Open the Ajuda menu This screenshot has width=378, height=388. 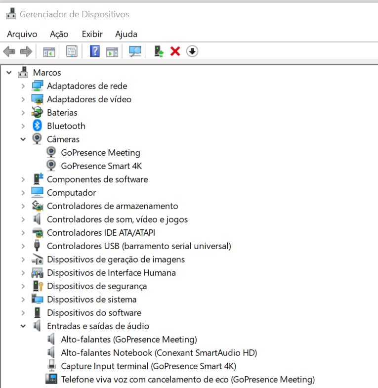pos(126,34)
